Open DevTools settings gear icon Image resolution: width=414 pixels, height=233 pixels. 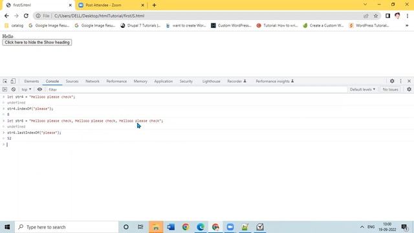[x=392, y=81]
